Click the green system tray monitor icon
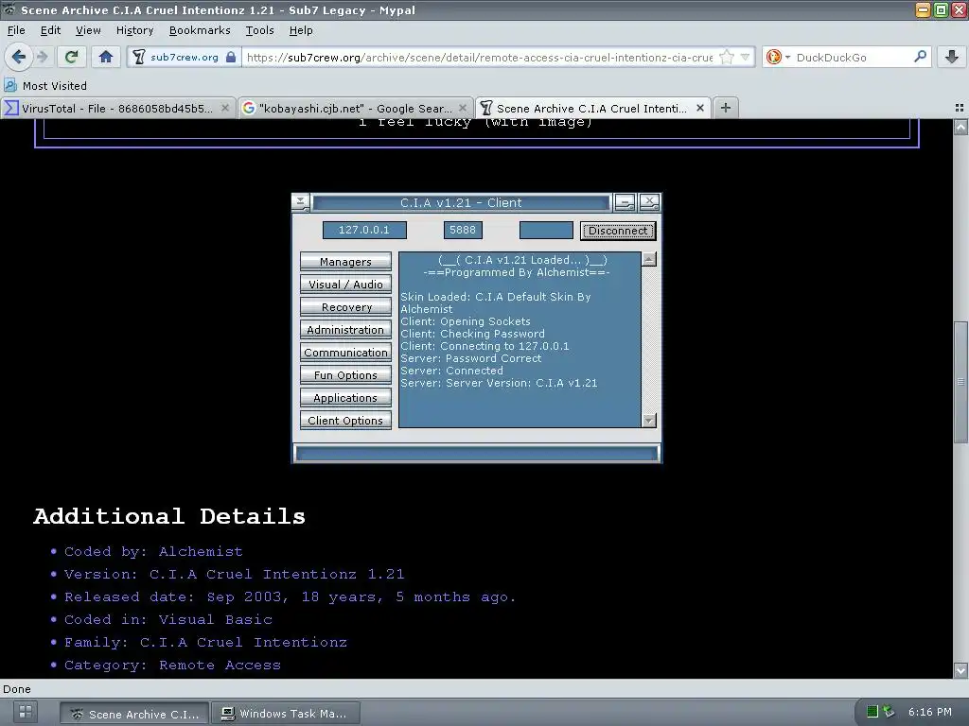 click(x=872, y=712)
